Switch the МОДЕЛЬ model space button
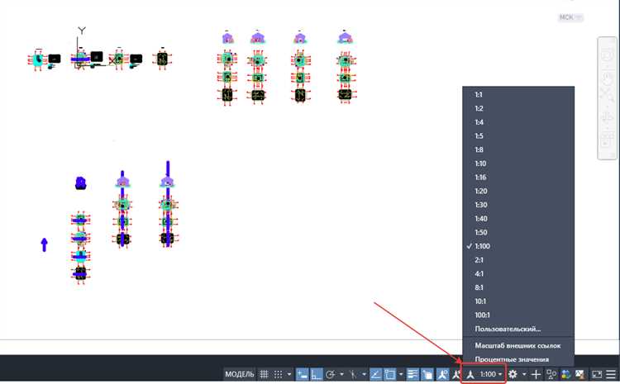 pyautogui.click(x=239, y=374)
